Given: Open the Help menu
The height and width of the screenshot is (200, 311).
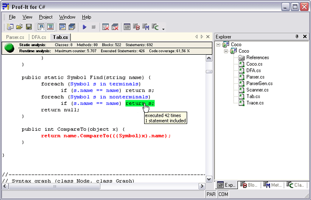Looking at the screenshot, I should [x=87, y=17].
